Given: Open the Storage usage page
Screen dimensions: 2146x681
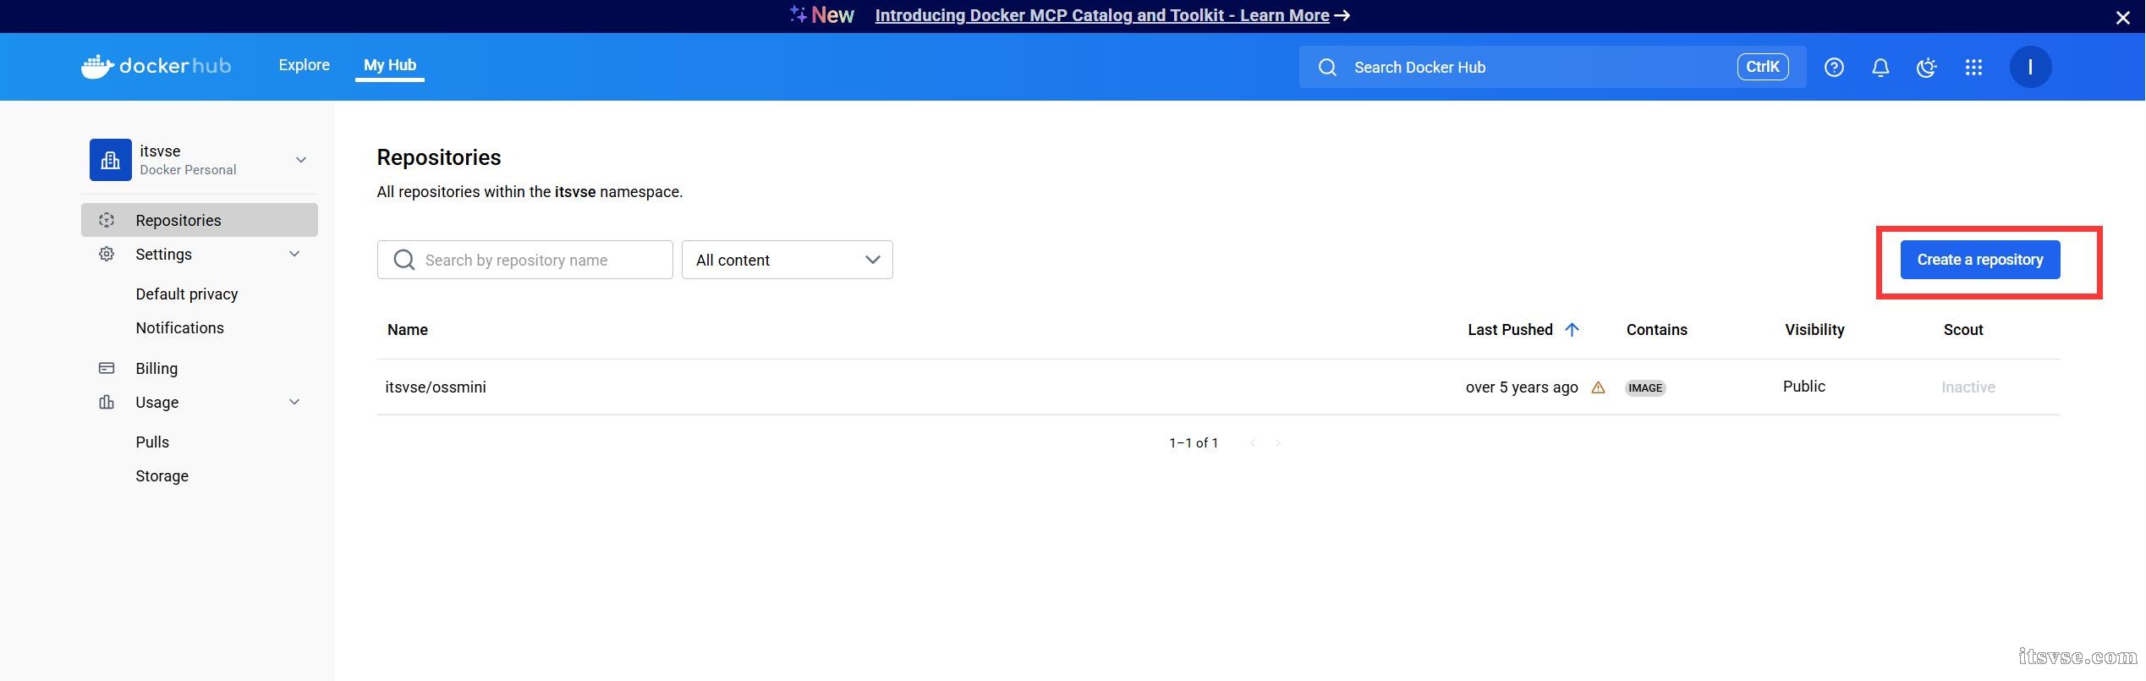Looking at the screenshot, I should (162, 475).
